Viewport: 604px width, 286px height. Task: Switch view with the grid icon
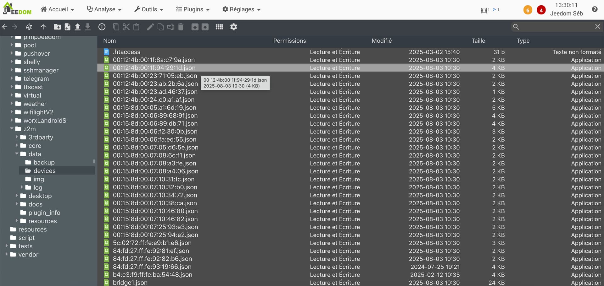point(219,27)
